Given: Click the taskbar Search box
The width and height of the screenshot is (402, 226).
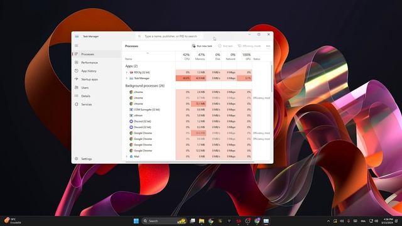Looking at the screenshot, I should [164, 221].
